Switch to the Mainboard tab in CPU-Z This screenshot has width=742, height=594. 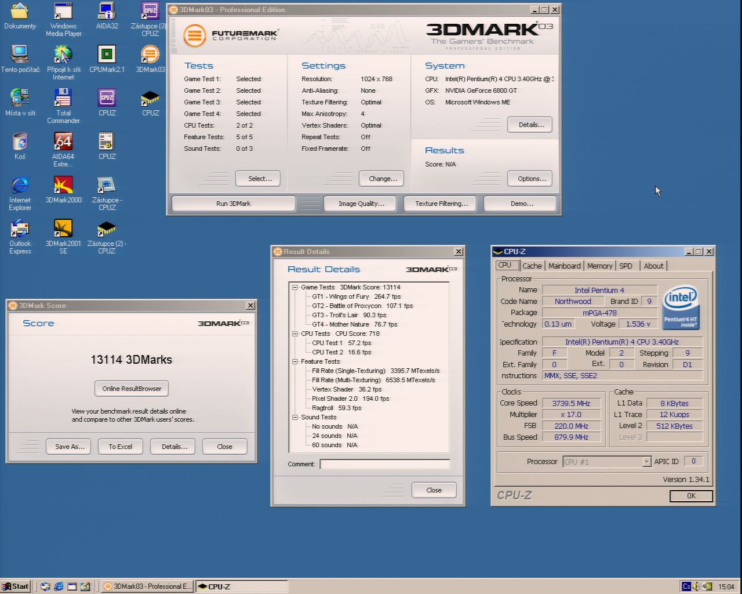[x=564, y=266]
